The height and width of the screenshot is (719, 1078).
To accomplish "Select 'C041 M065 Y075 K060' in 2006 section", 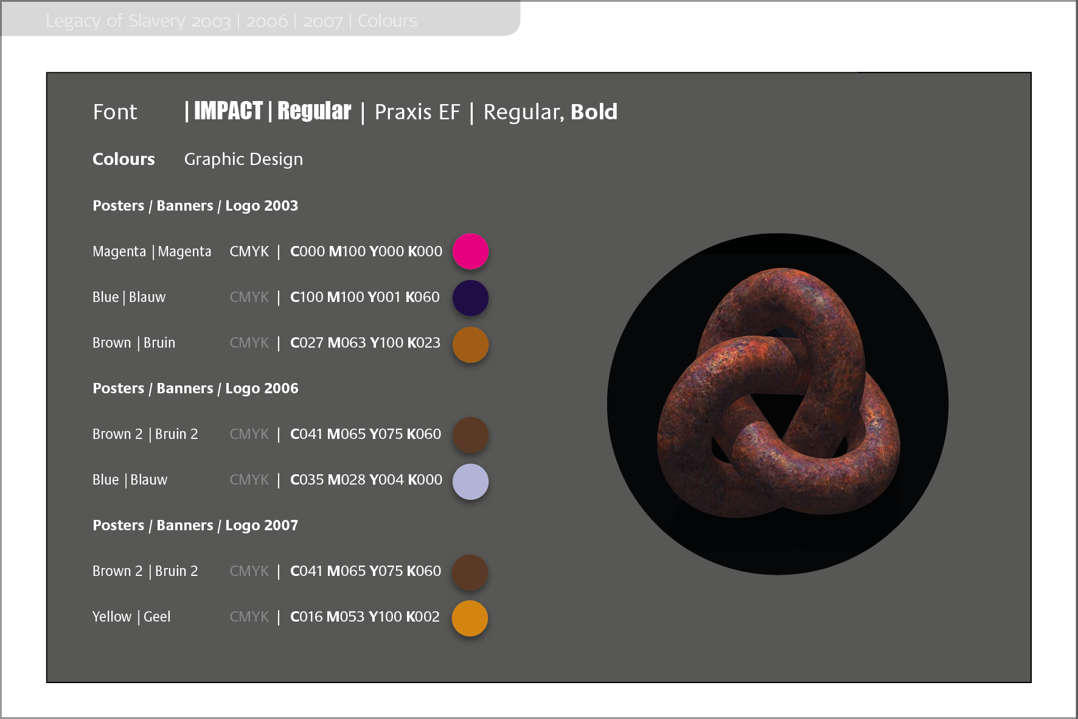I will pos(366,434).
